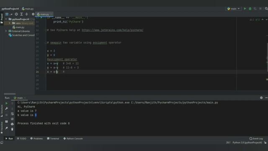Open the Favorites side tool window

click(2, 128)
